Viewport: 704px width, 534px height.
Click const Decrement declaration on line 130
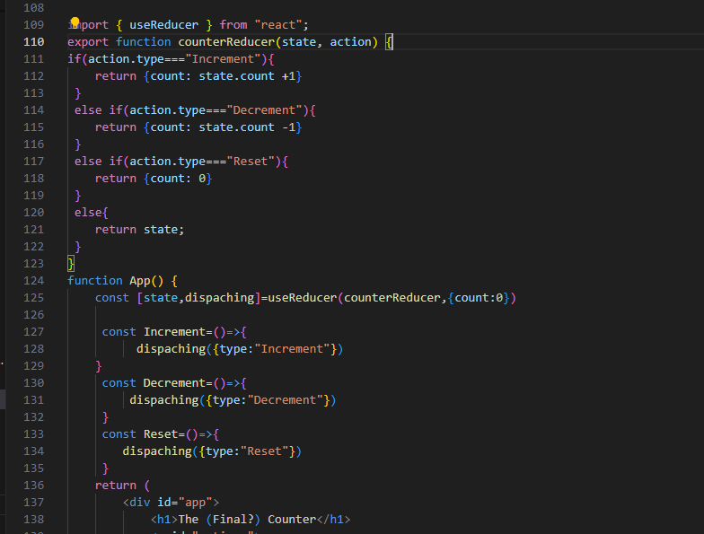click(x=154, y=382)
